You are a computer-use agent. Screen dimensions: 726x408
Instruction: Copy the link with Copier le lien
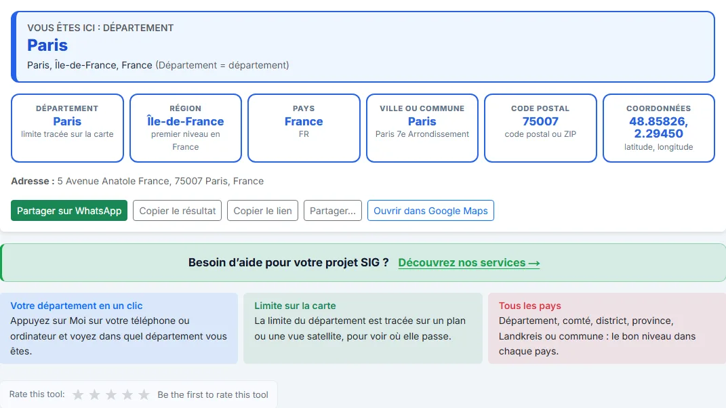coord(262,211)
